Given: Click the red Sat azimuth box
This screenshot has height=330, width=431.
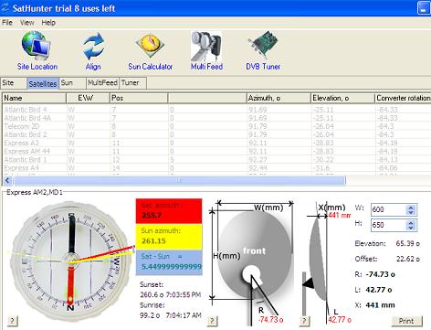Looking at the screenshot, I should point(169,211).
